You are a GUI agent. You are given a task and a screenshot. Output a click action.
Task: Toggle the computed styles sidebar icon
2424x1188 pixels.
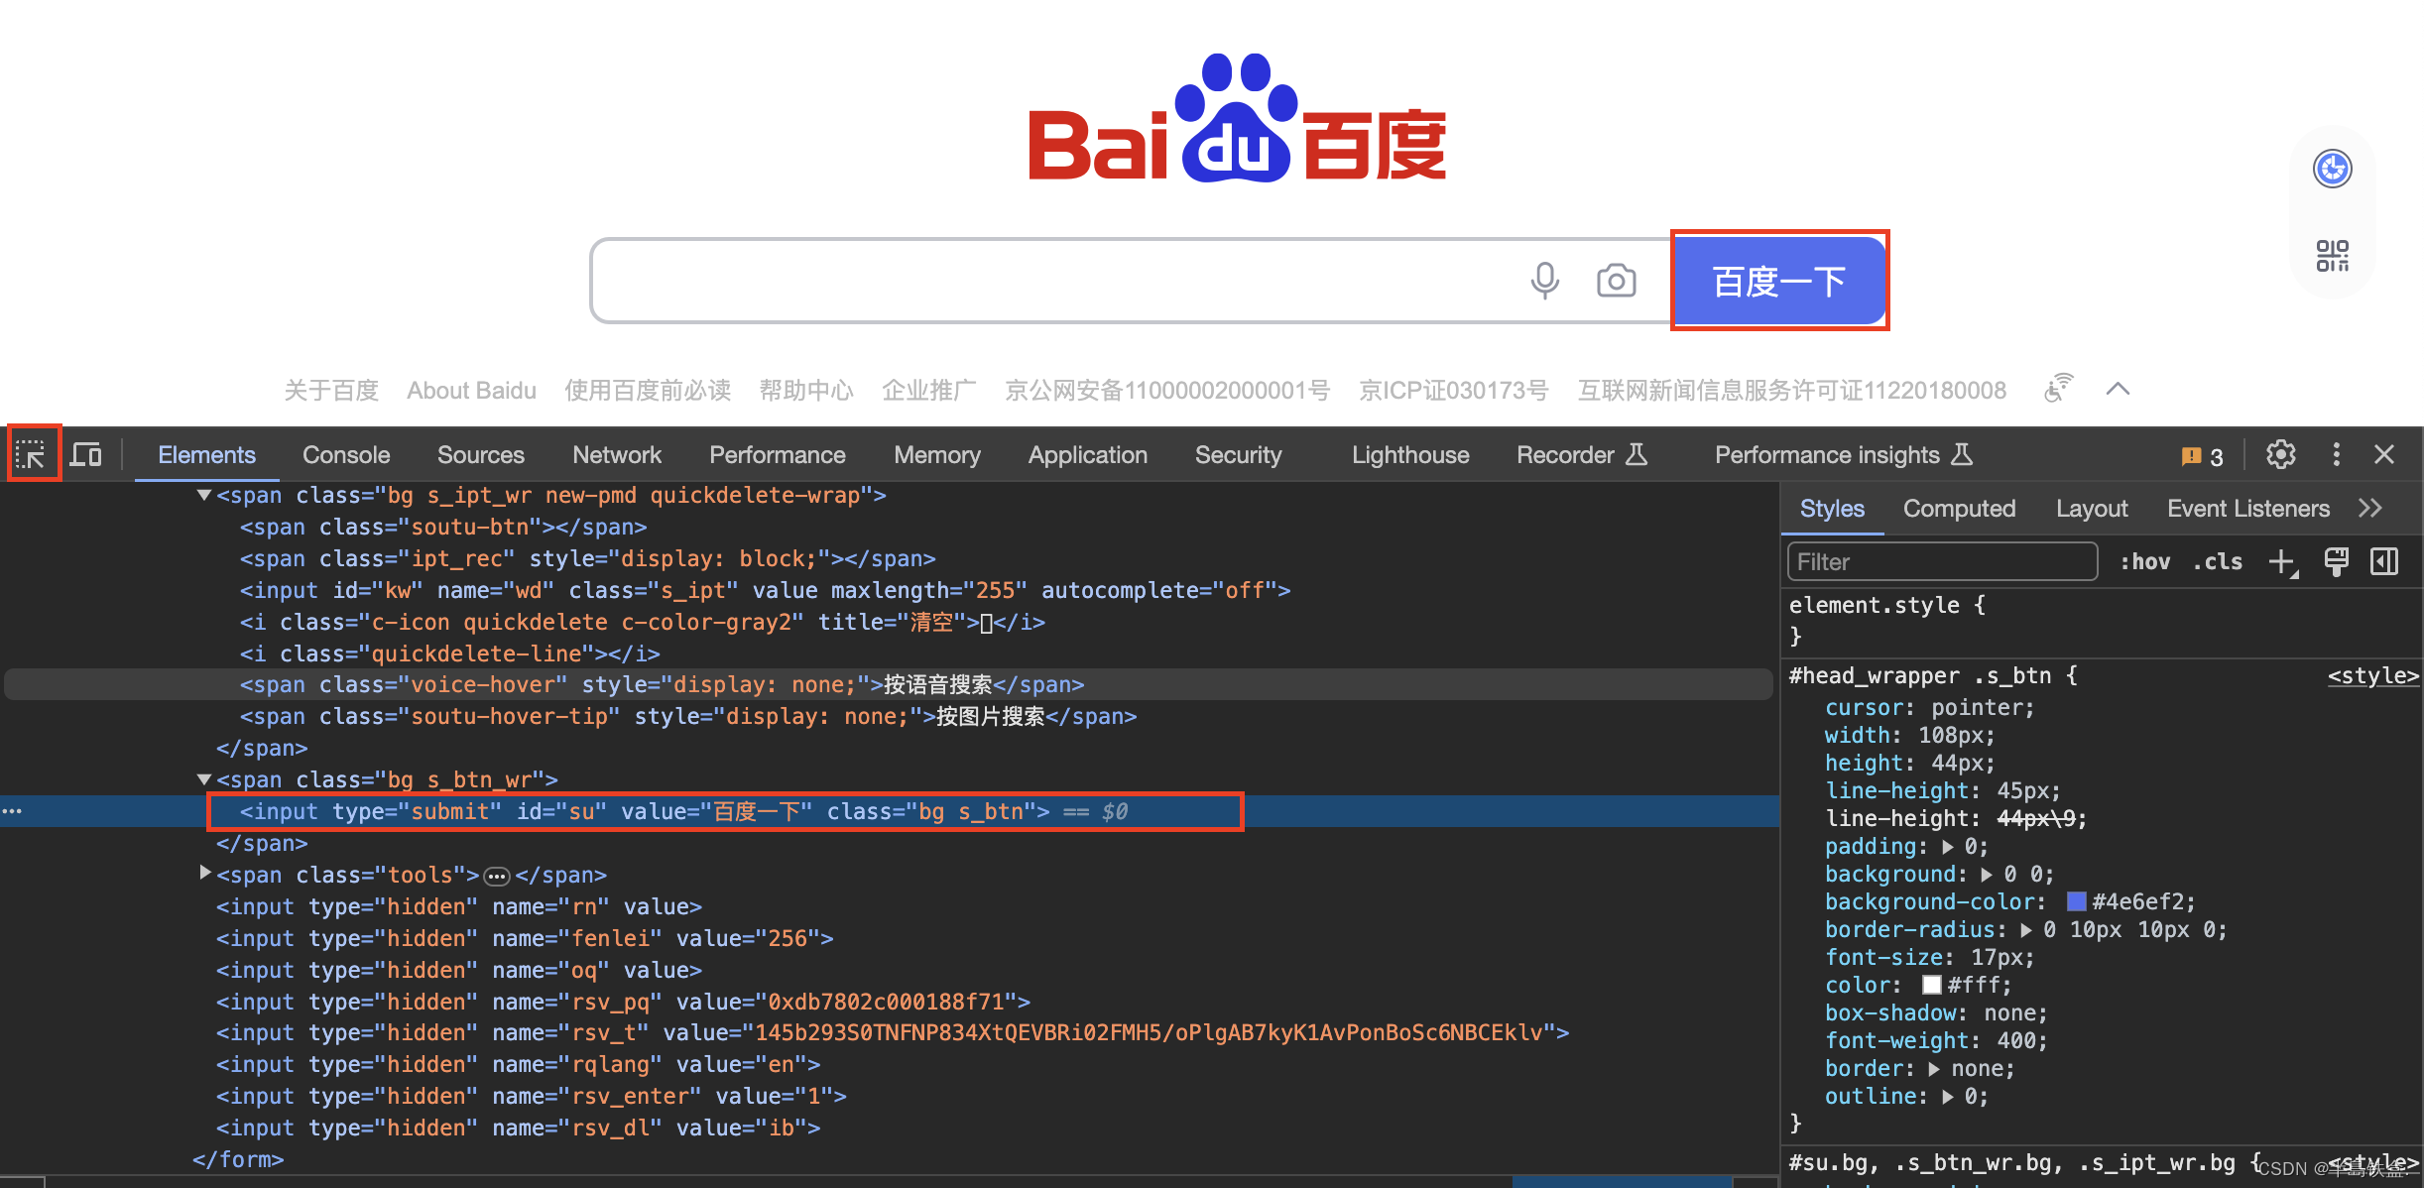click(x=2384, y=562)
